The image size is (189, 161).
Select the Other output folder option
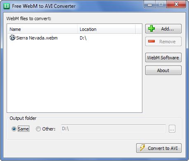pos(38,129)
